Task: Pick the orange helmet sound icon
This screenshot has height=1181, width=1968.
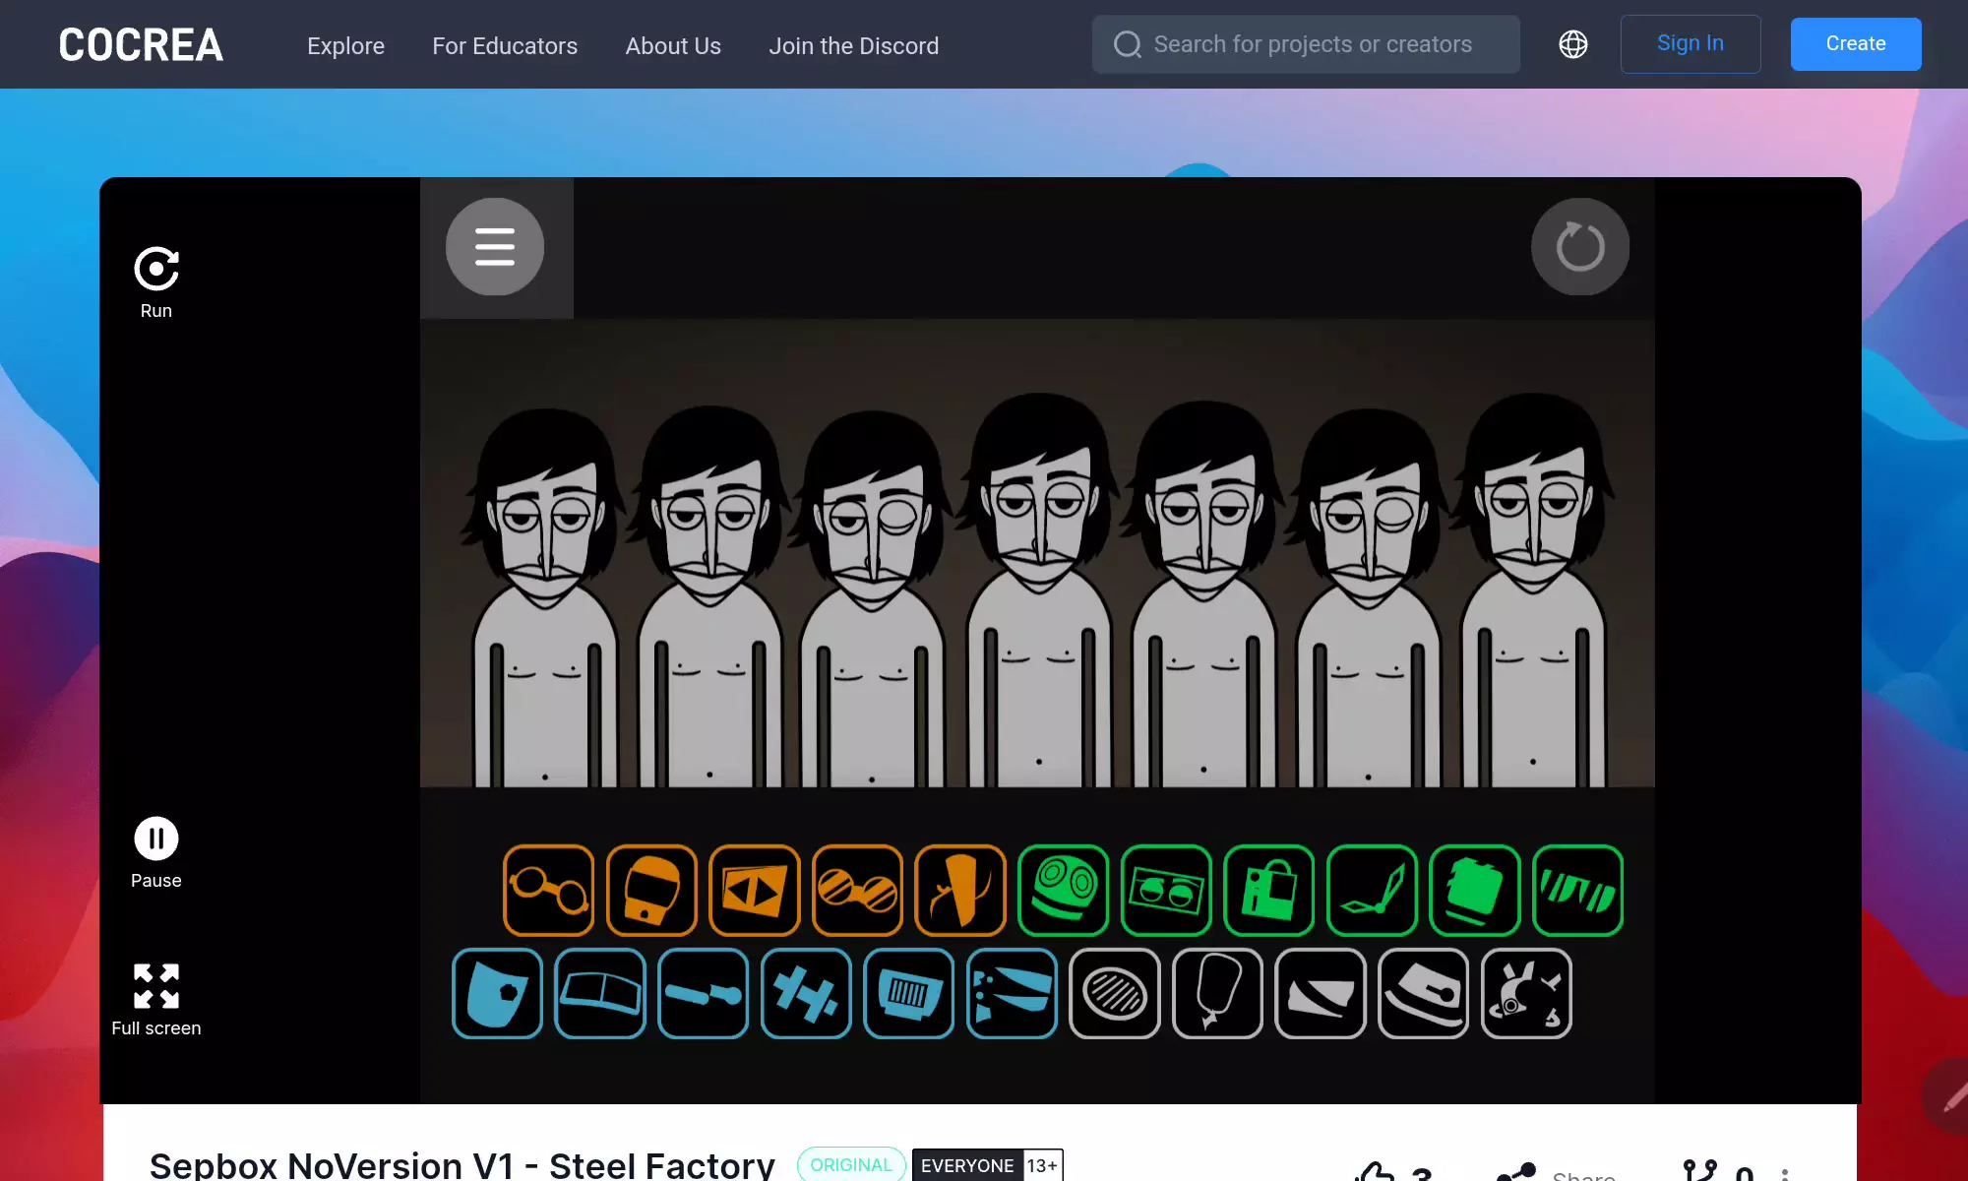Action: click(x=651, y=891)
